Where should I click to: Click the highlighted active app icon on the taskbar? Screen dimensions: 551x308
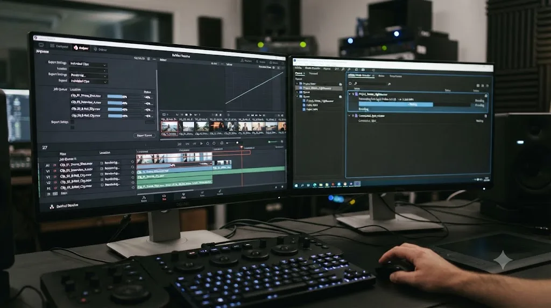pos(357,183)
